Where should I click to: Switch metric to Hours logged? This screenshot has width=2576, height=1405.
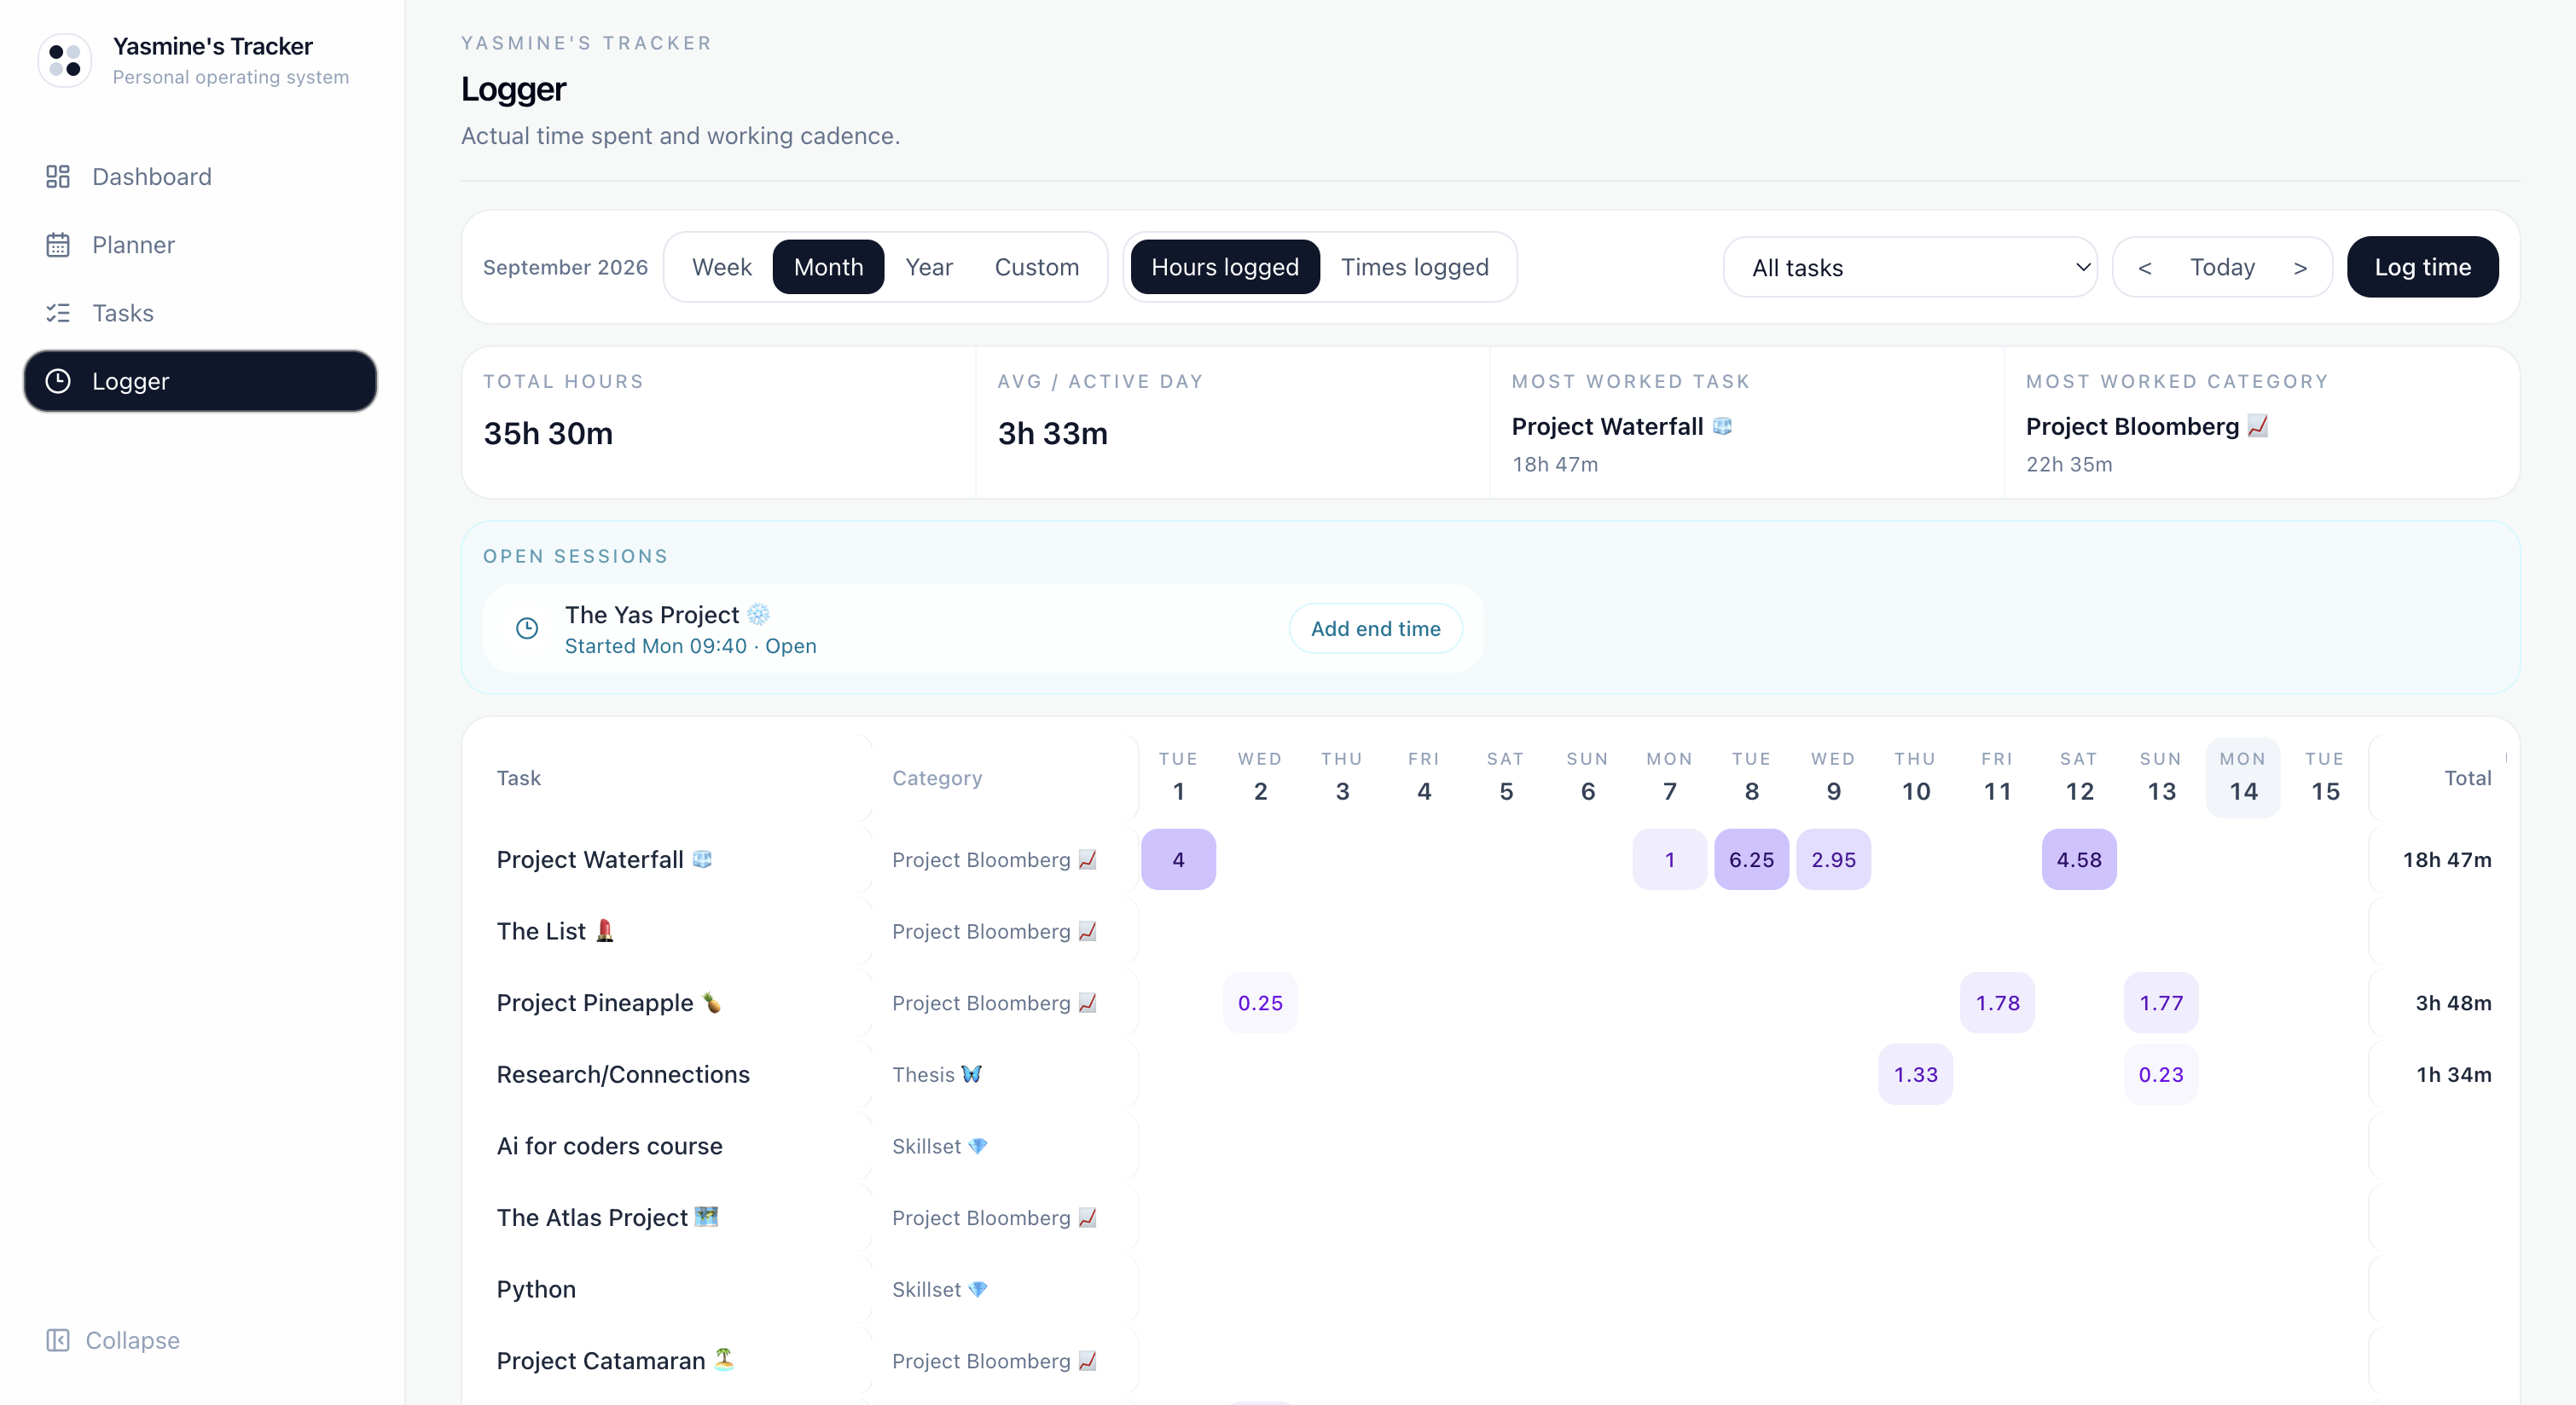point(1225,267)
